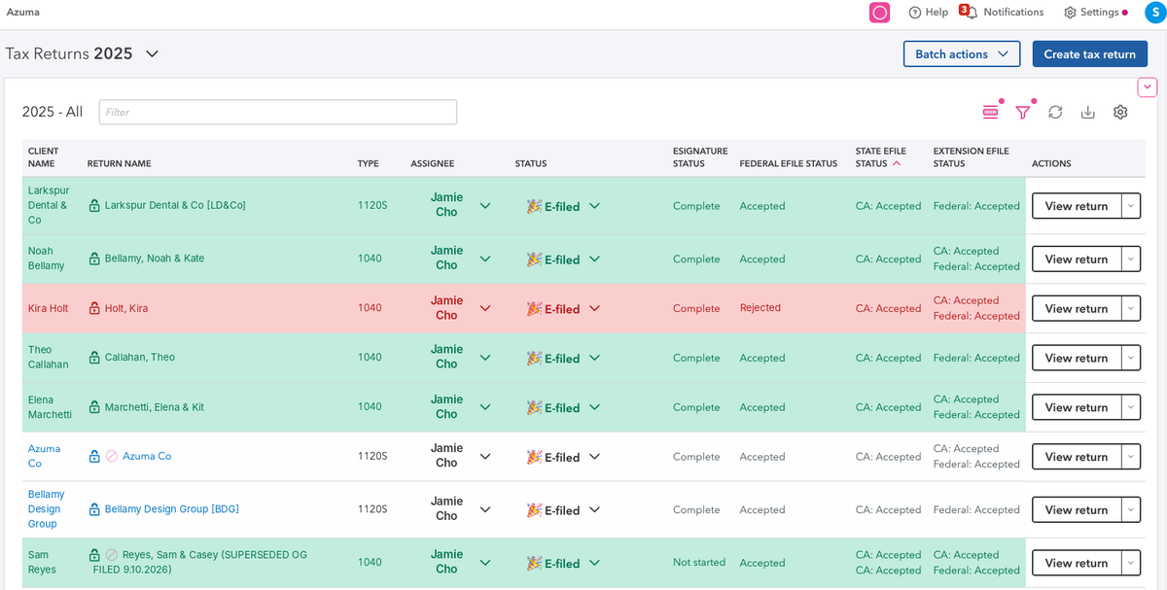This screenshot has width=1167, height=590.
Task: Click the blocked icon beside Azuma Co return
Action: [x=112, y=456]
